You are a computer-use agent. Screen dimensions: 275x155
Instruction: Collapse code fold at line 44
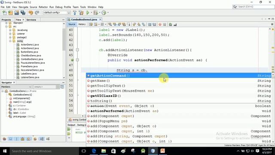click(x=77, y=50)
